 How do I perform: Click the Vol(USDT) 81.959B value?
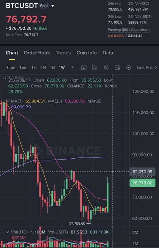[79, 232]
